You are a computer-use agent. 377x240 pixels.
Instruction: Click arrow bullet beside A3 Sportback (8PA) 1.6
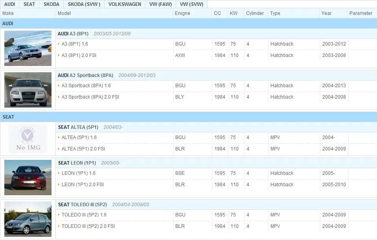tap(59, 85)
